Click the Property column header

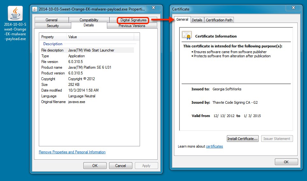pyautogui.click(x=53, y=37)
